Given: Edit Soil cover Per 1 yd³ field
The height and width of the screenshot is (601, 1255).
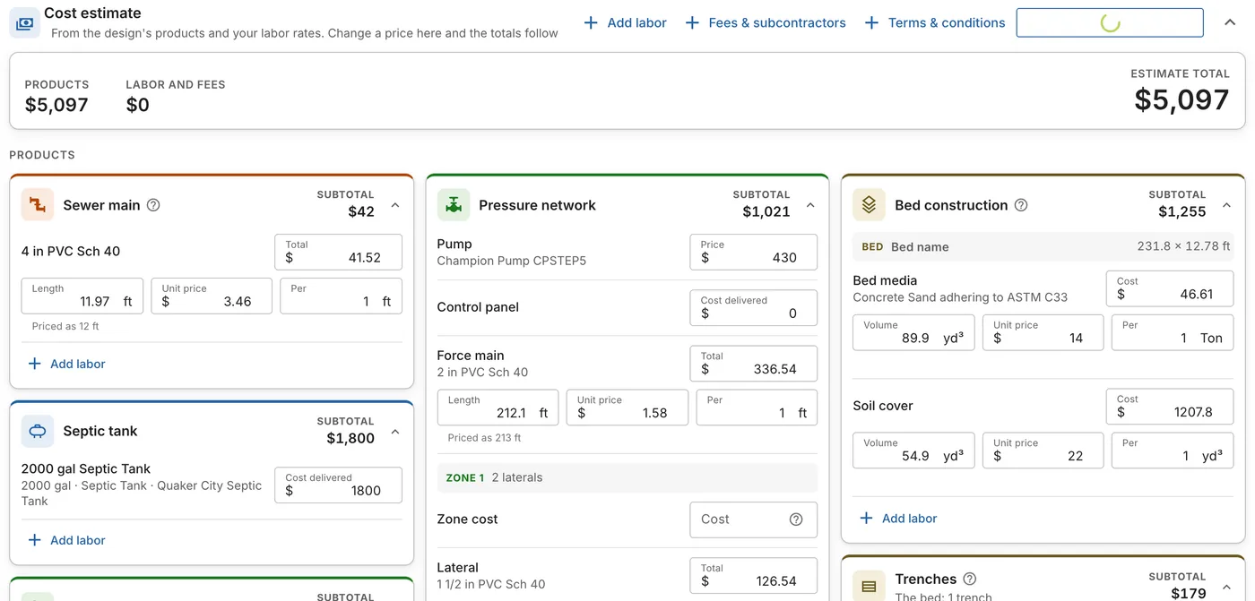Looking at the screenshot, I should point(1173,451).
